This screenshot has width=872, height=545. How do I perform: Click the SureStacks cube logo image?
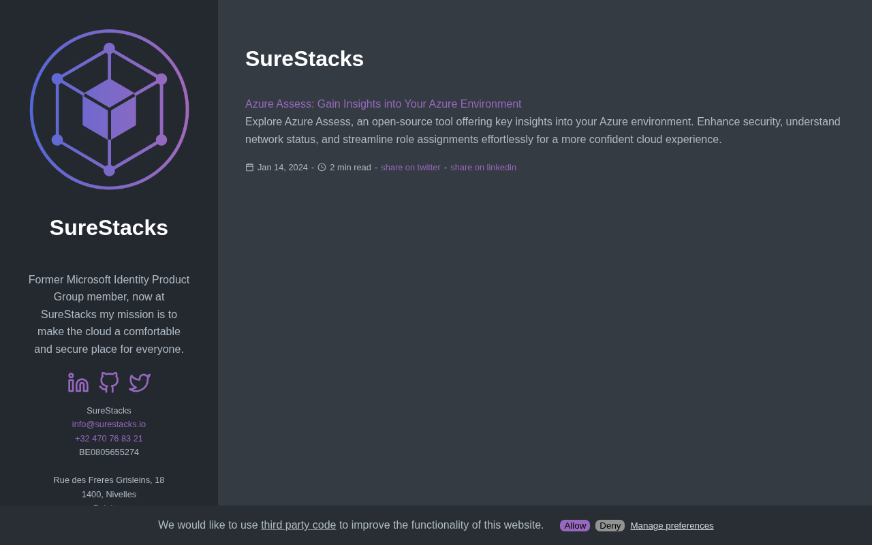click(109, 109)
